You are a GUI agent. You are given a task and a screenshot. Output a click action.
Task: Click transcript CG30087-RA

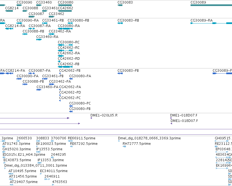[x=40, y=26]
